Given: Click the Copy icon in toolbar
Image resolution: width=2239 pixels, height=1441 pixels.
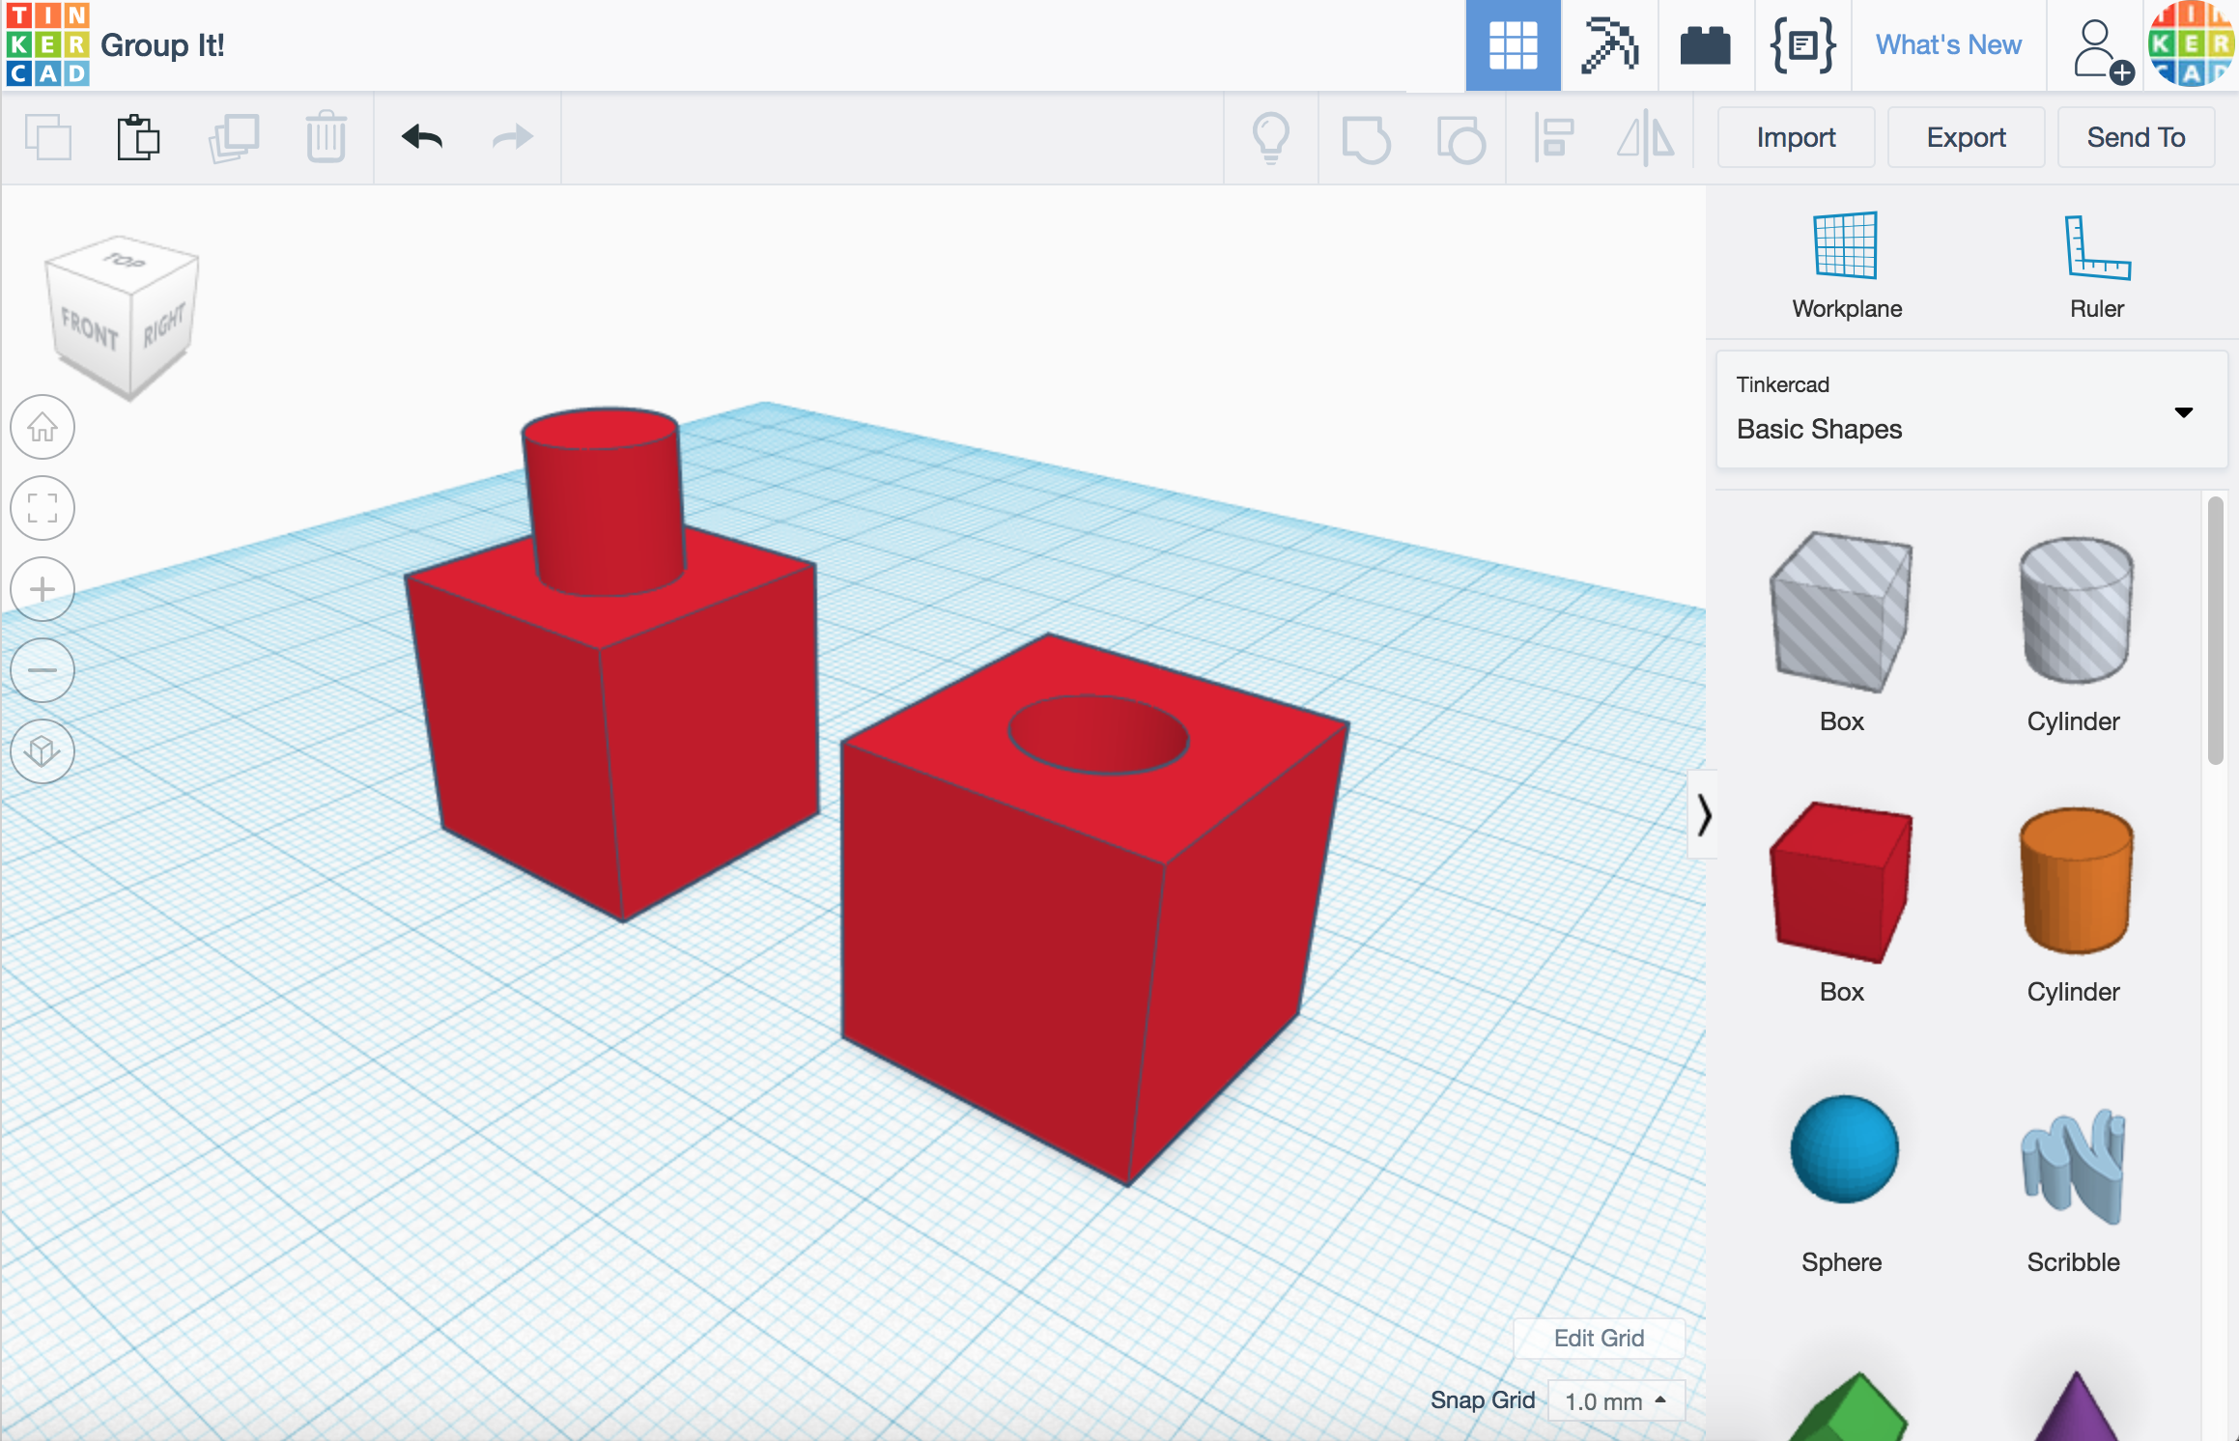Looking at the screenshot, I should (48, 137).
